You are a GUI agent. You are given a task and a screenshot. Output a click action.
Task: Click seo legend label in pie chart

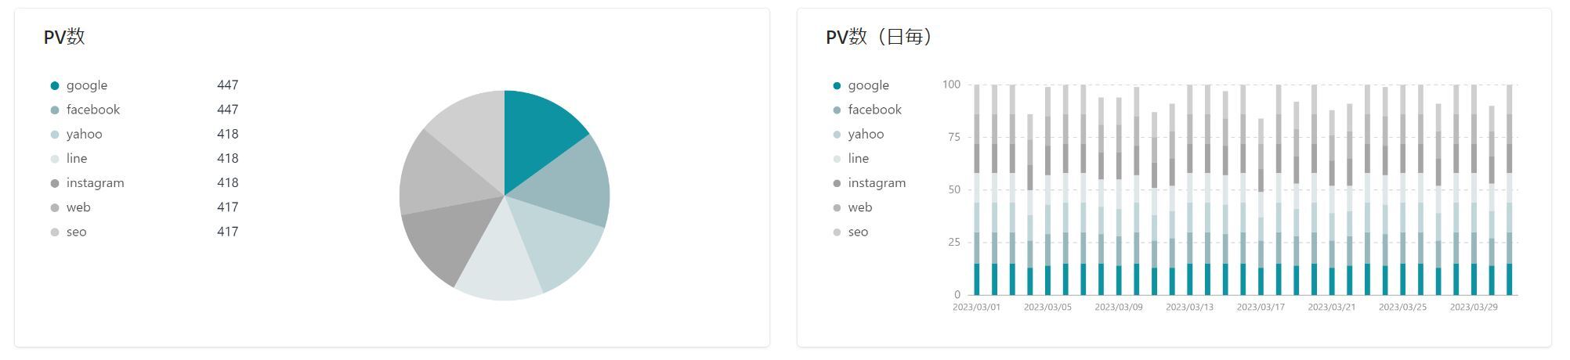[x=76, y=232]
